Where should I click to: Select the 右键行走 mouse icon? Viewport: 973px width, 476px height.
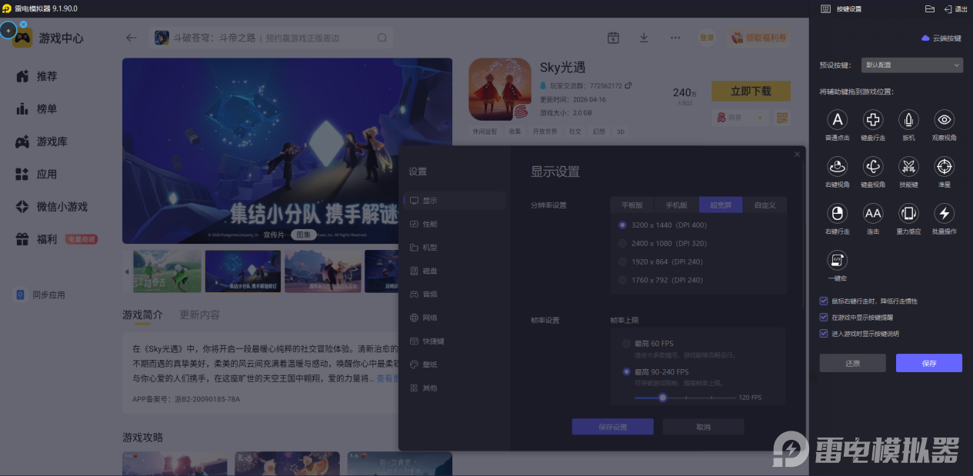pos(837,213)
